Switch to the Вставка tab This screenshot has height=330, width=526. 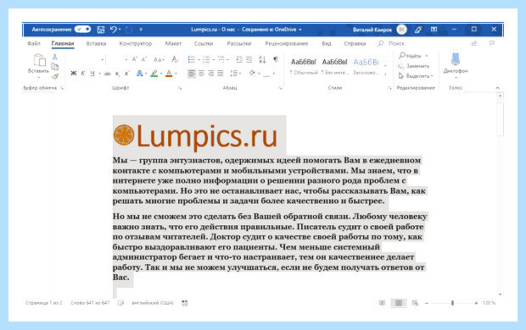96,43
